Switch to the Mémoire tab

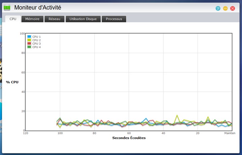point(32,19)
